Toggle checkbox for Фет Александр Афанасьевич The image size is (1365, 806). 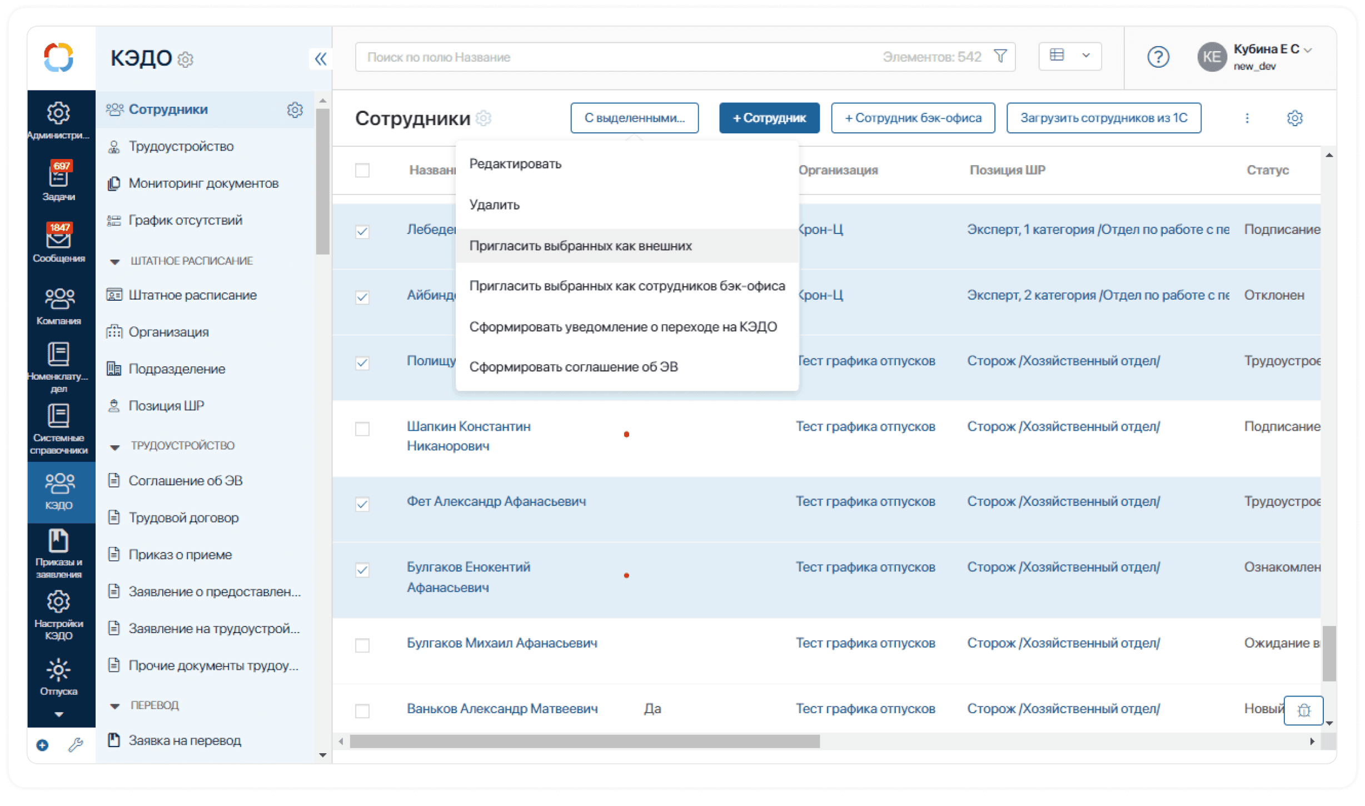click(x=362, y=501)
